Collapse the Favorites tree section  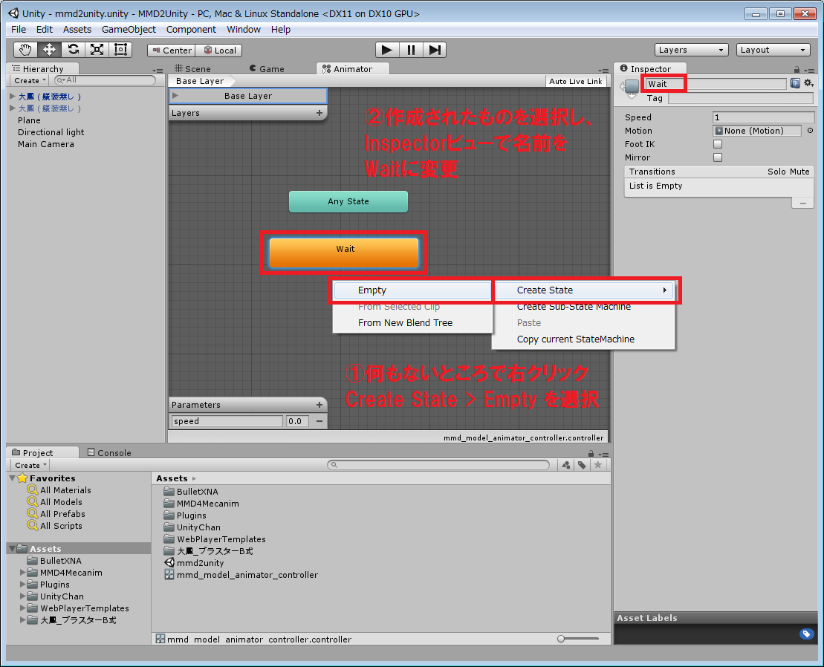coord(12,478)
